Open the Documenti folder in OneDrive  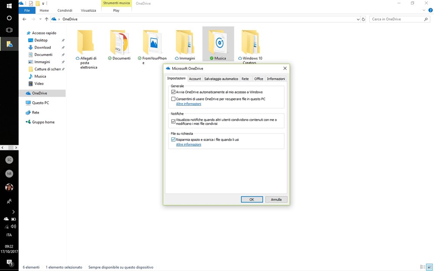[x=119, y=42]
